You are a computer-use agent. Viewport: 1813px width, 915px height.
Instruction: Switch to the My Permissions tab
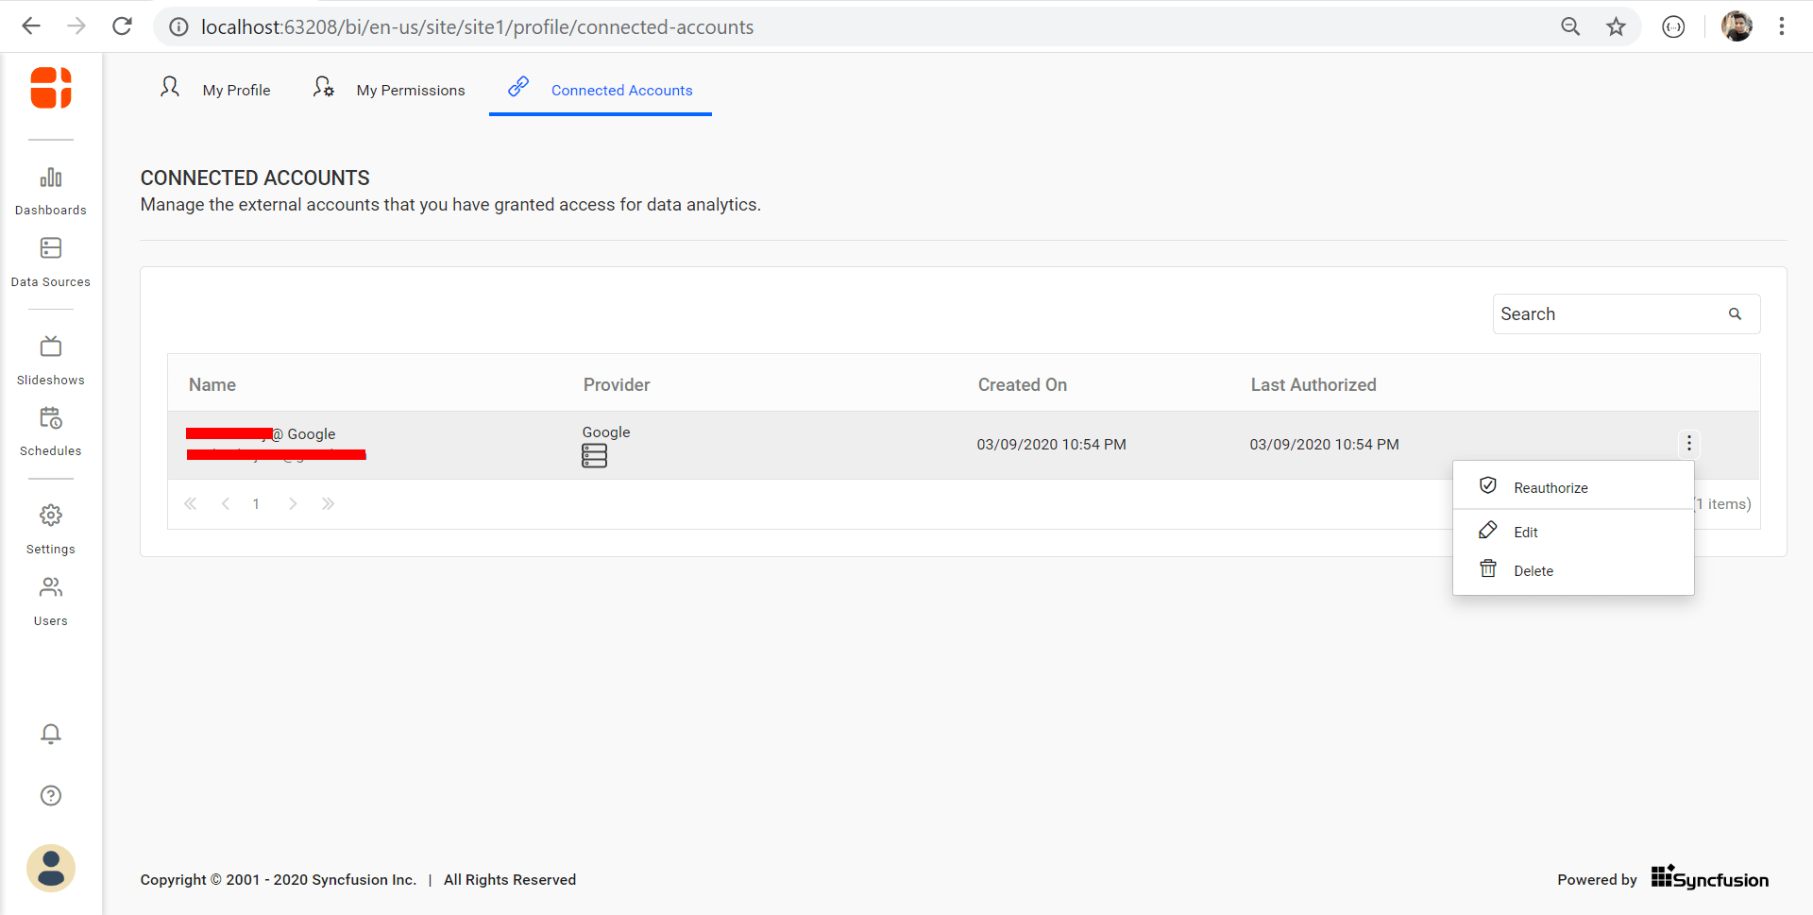pos(410,90)
